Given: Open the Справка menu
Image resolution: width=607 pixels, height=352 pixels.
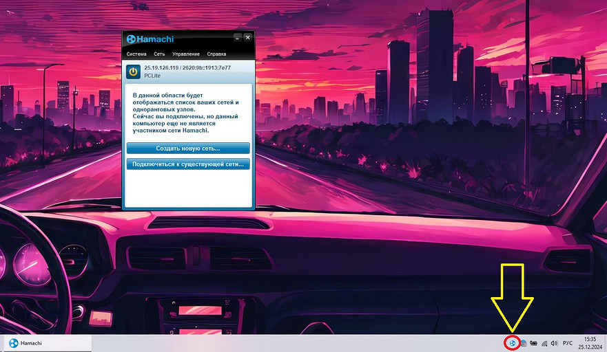Looking at the screenshot, I should pos(216,54).
